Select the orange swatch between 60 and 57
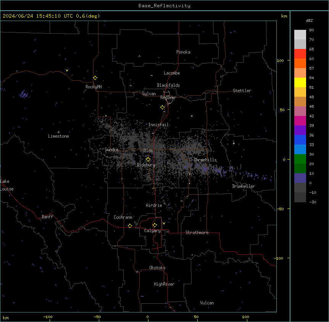The width and height of the screenshot is (329, 322). coord(300,63)
